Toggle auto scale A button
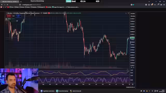 click(132, 67)
